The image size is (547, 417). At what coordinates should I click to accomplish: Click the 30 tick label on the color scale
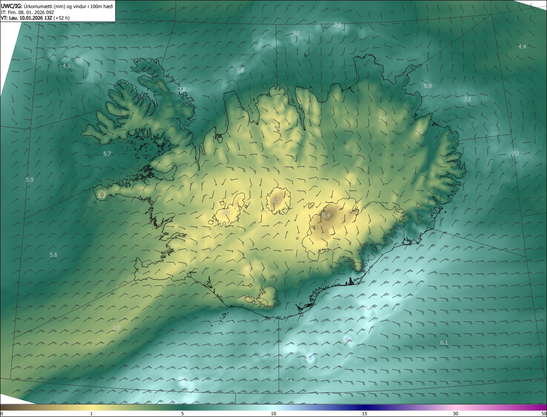point(456,414)
